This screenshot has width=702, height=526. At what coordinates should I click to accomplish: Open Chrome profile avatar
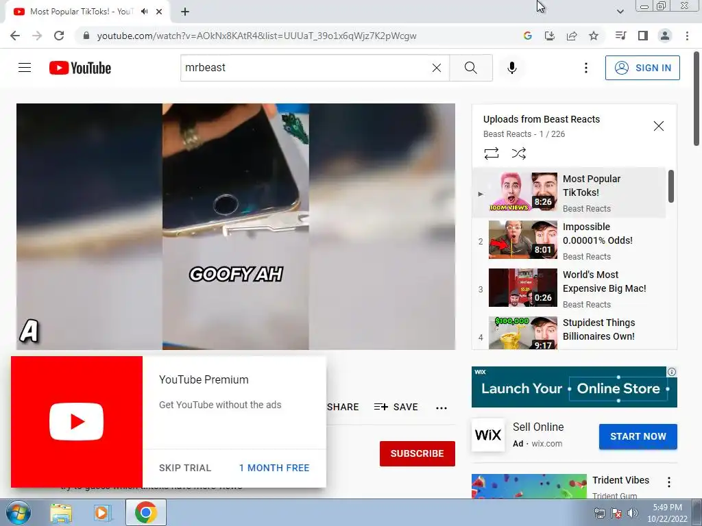tap(665, 36)
